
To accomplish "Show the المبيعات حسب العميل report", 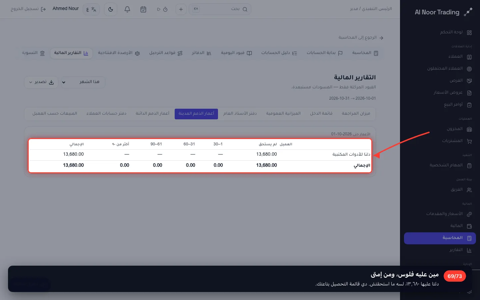I will pos(55,114).
